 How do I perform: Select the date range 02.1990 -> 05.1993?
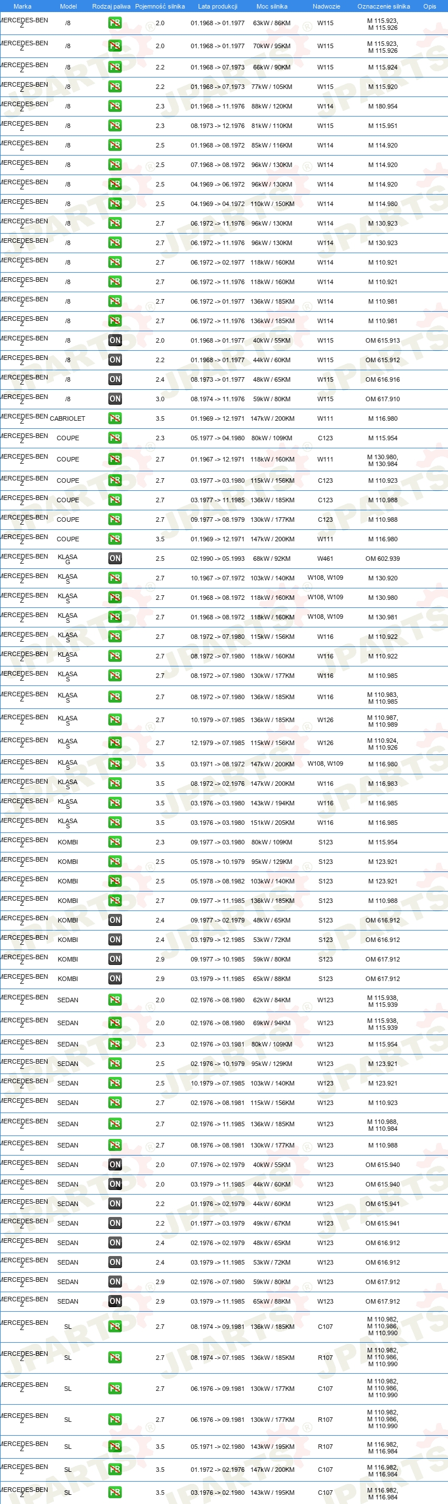point(217,559)
